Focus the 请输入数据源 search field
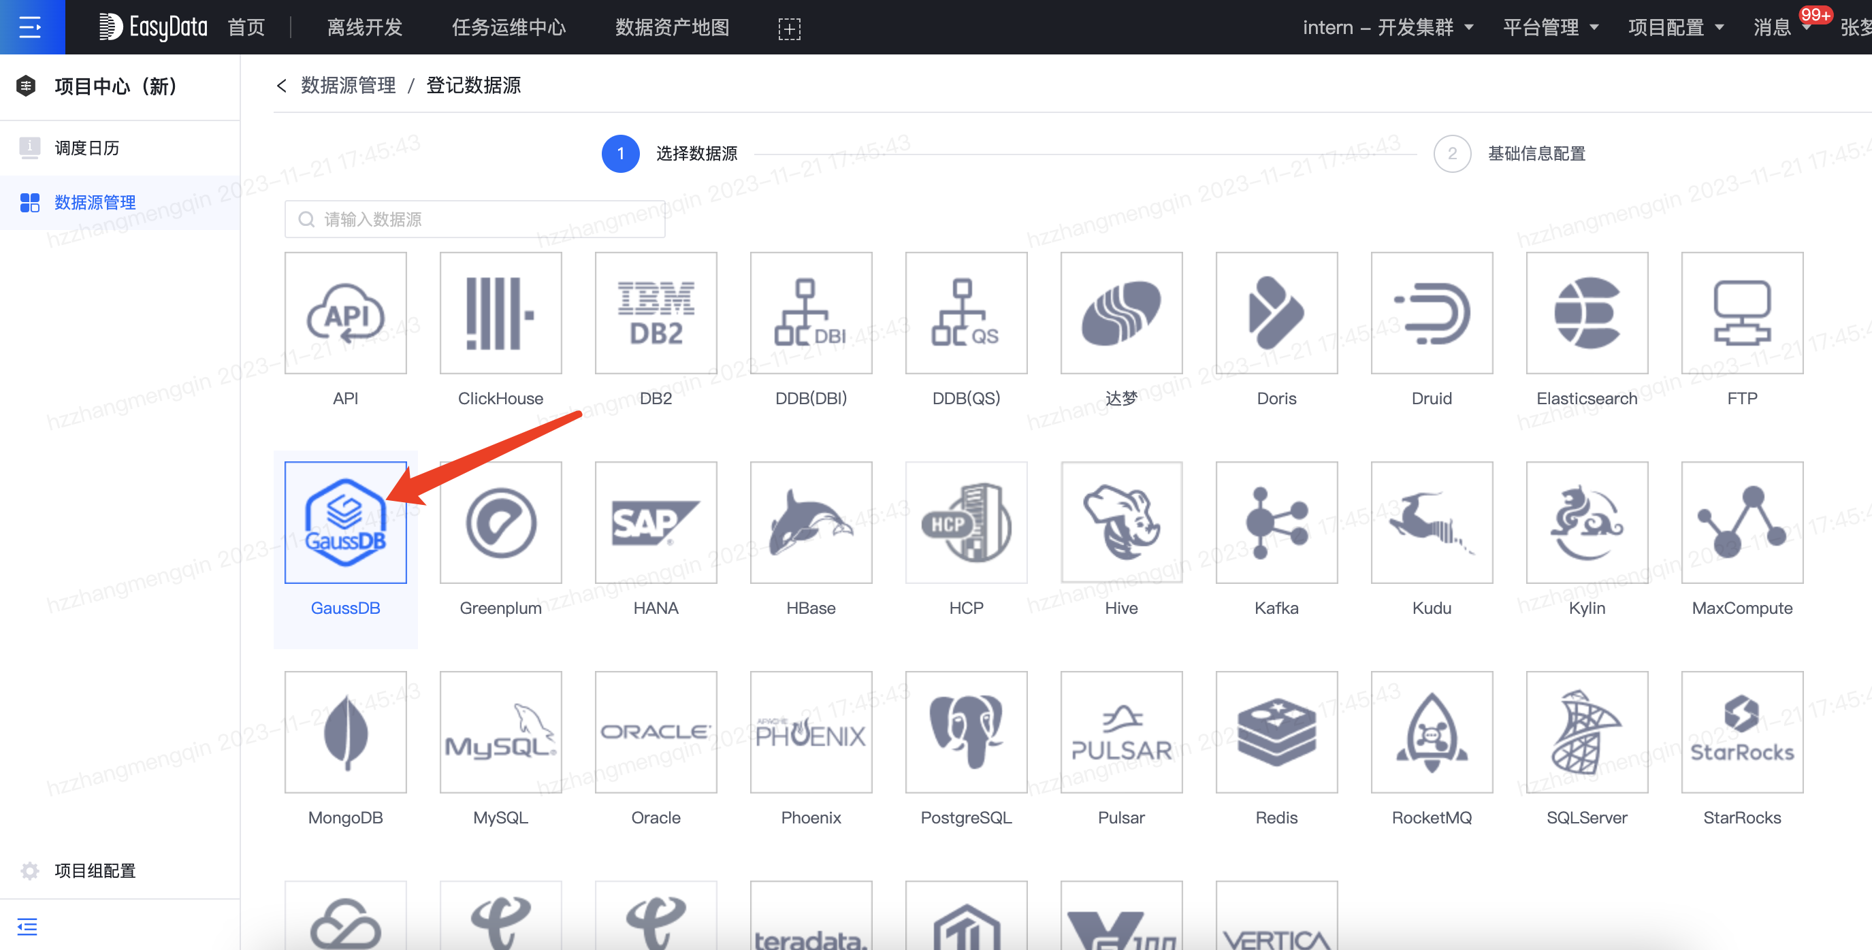This screenshot has width=1872, height=950. [474, 218]
